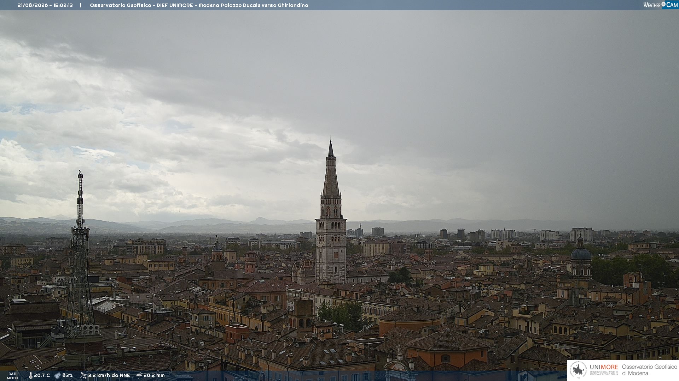
Task: Click the UNIMORE red wordmark
Action: pyautogui.click(x=604, y=367)
